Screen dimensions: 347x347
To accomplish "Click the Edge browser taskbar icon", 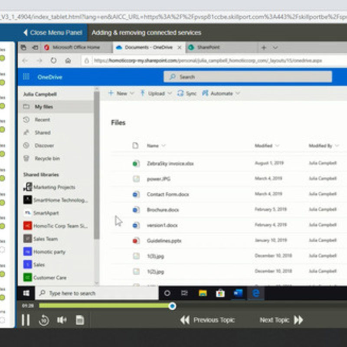I will pyautogui.click(x=256, y=293).
